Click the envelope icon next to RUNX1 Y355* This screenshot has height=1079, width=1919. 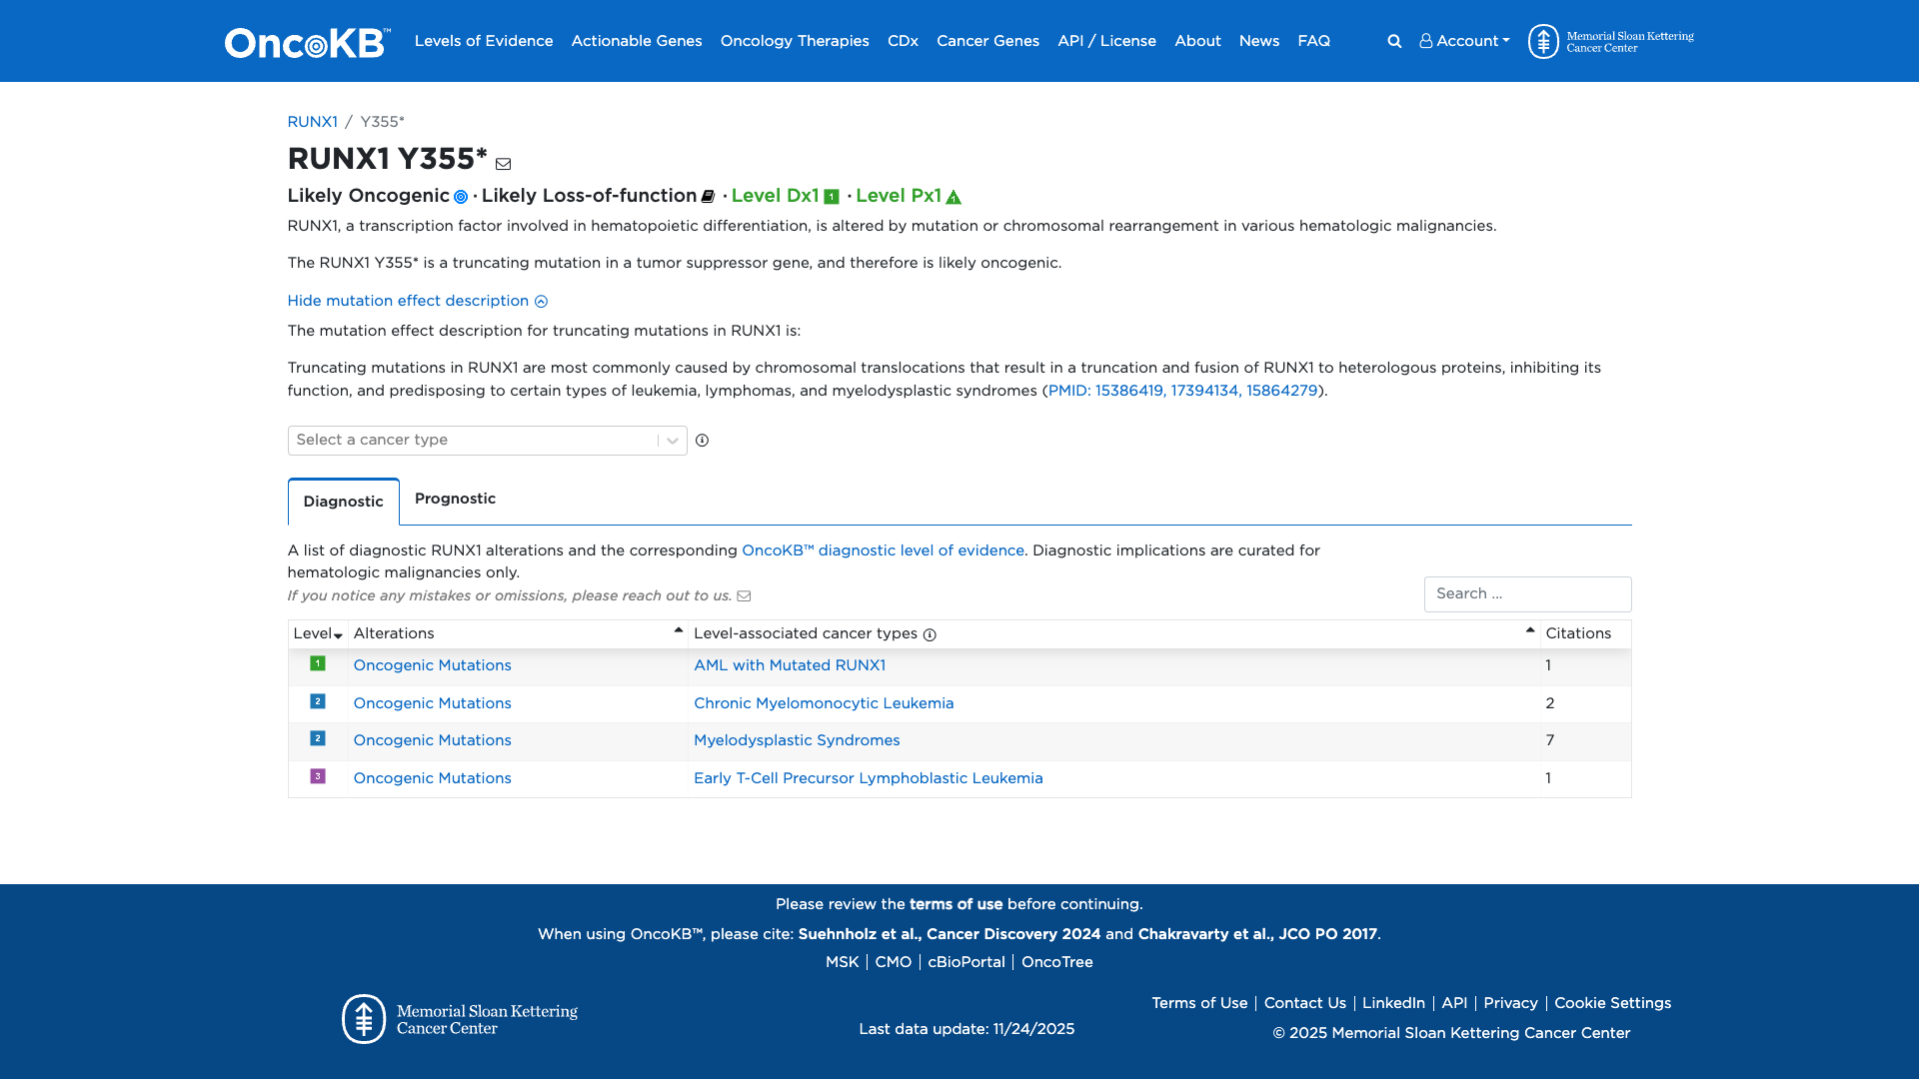503,163
